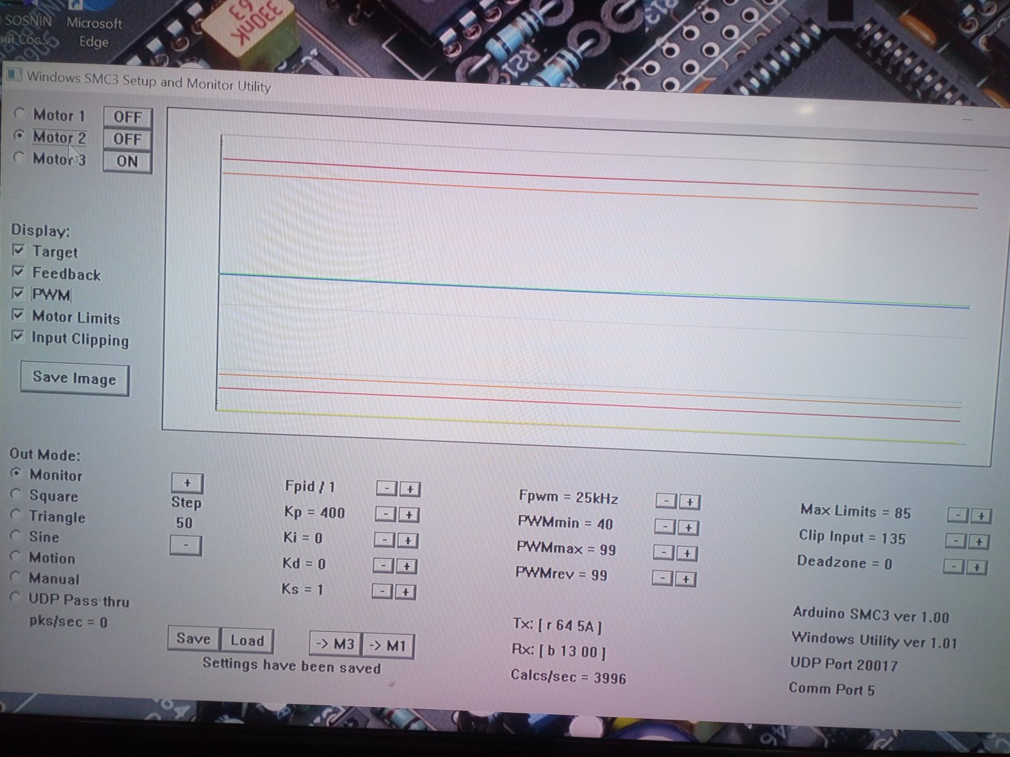Increase Max Limits with plus button
Viewport: 1010px width, 757px height.
pyautogui.click(x=981, y=516)
